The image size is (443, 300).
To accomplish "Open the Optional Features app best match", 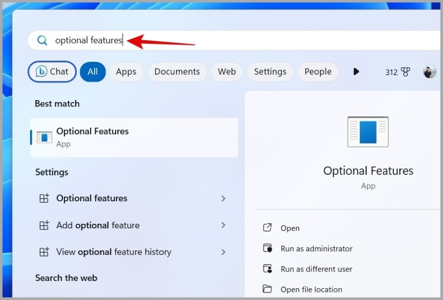I will coord(134,137).
